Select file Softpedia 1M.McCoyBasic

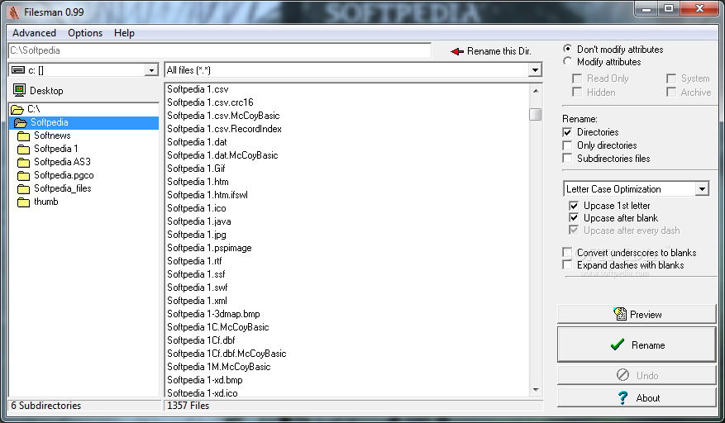click(x=219, y=367)
